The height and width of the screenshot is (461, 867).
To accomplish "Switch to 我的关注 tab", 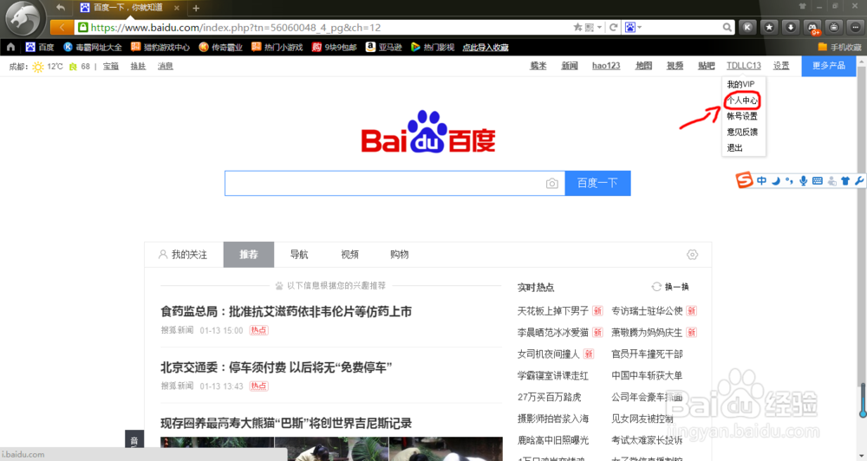I will click(184, 254).
